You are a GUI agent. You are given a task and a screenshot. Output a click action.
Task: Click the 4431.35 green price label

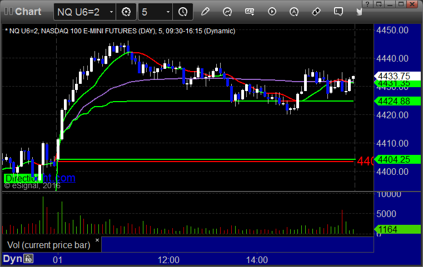[x=397, y=83]
